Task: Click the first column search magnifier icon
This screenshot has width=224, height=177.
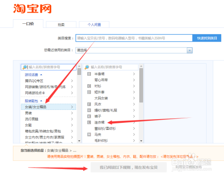Action: tap(25, 67)
